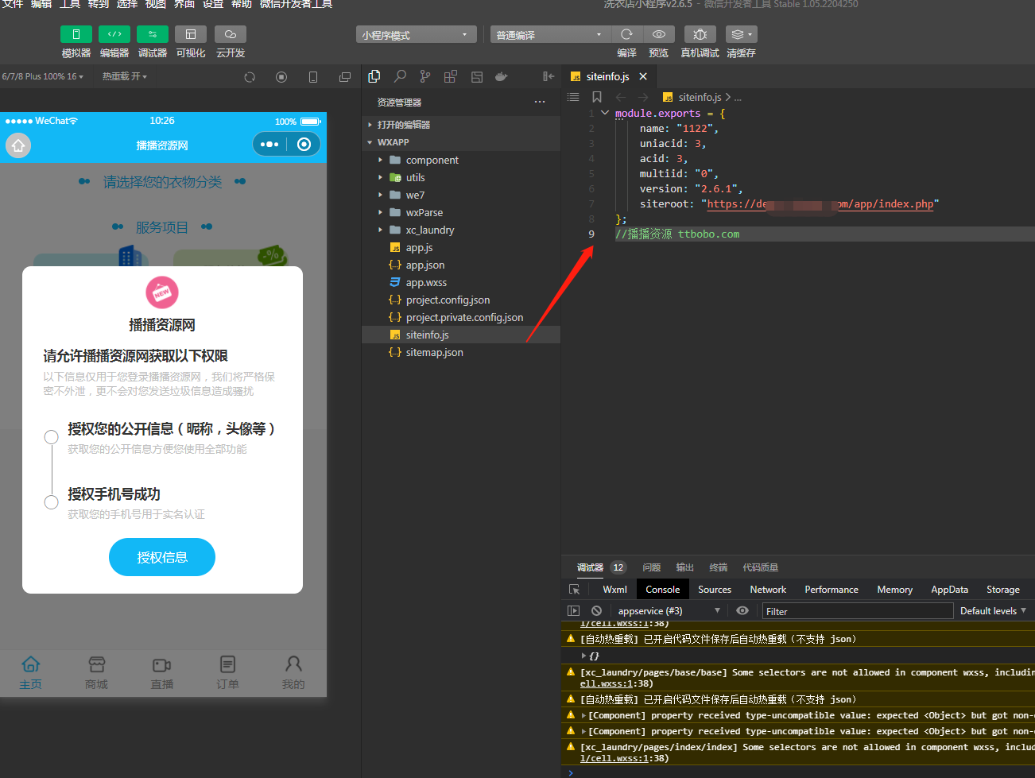Toggle the console live expression eye icon
1035x778 pixels.
tap(742, 611)
